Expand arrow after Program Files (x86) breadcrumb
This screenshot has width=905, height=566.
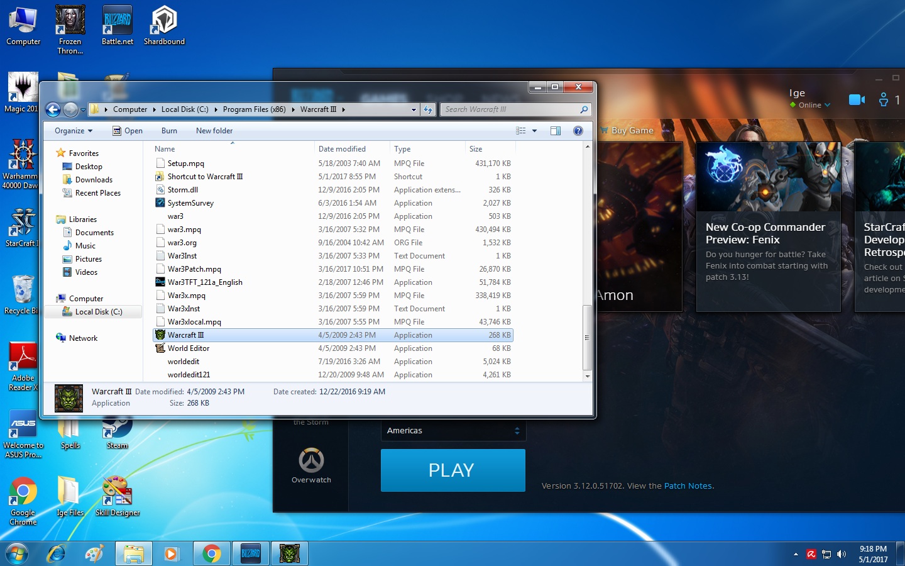[293, 109]
